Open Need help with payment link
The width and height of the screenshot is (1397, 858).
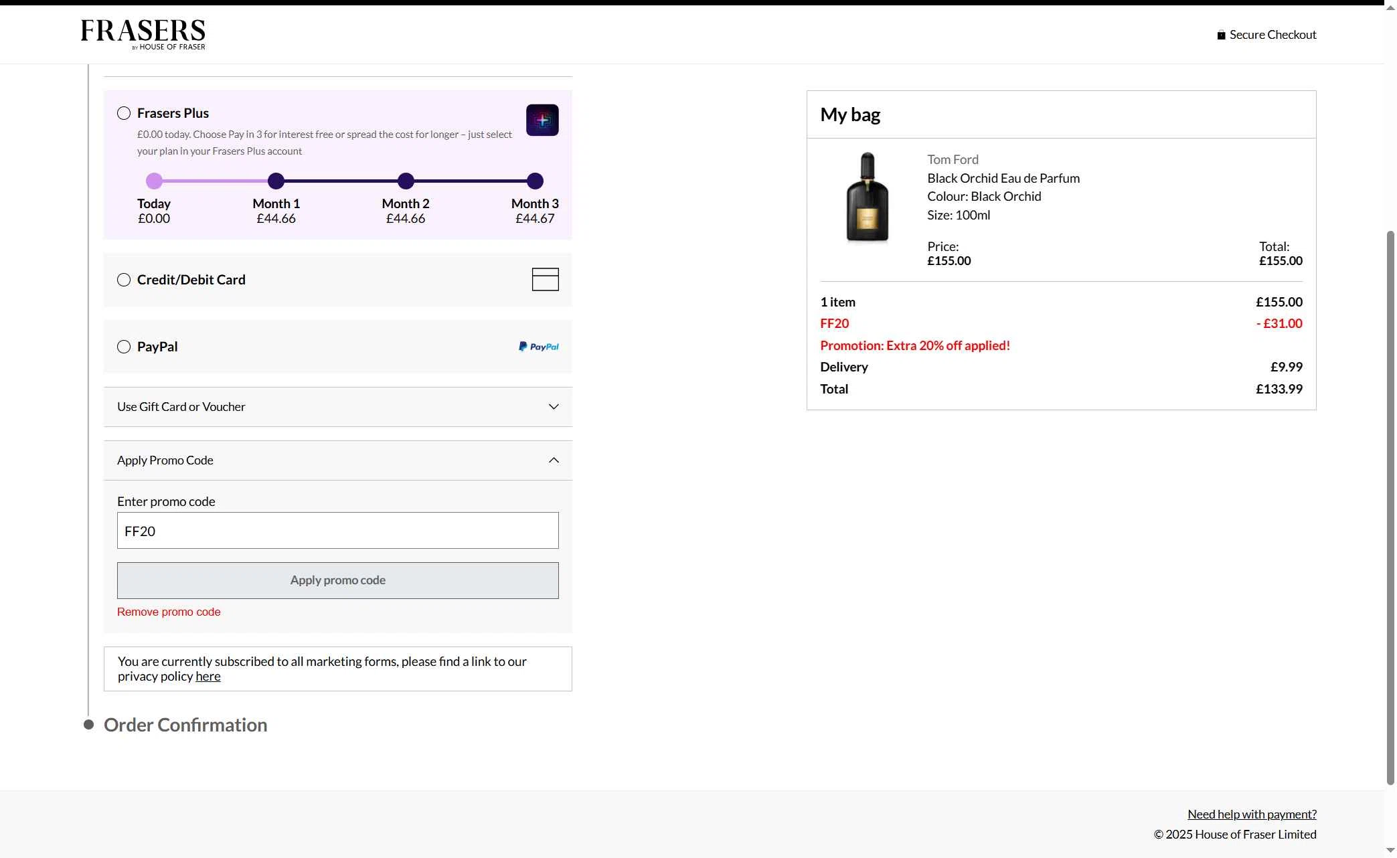point(1251,814)
